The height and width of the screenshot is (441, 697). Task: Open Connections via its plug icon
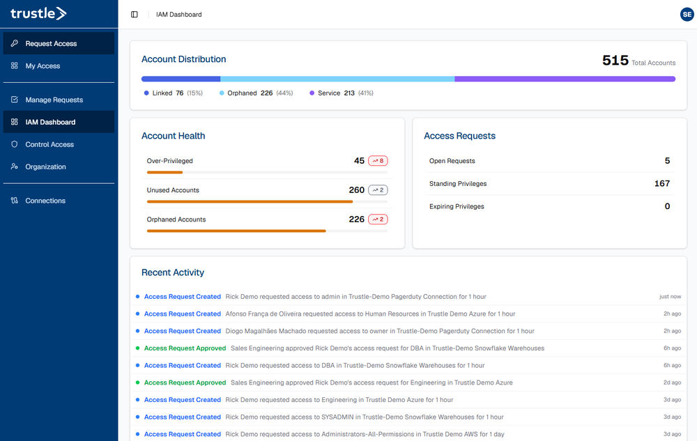pyautogui.click(x=13, y=201)
